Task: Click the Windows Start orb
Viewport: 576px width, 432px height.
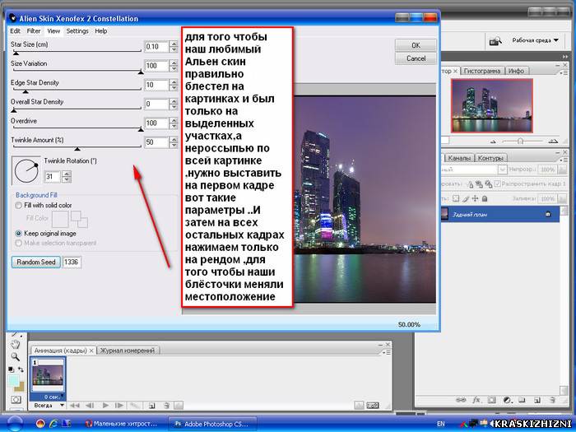Action: (15, 423)
